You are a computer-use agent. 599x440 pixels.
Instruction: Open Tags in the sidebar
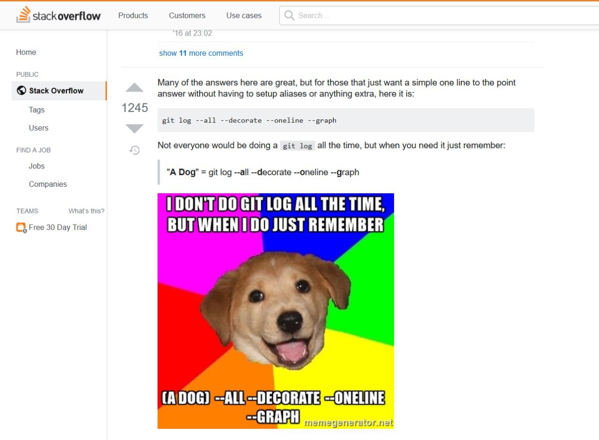(x=37, y=110)
